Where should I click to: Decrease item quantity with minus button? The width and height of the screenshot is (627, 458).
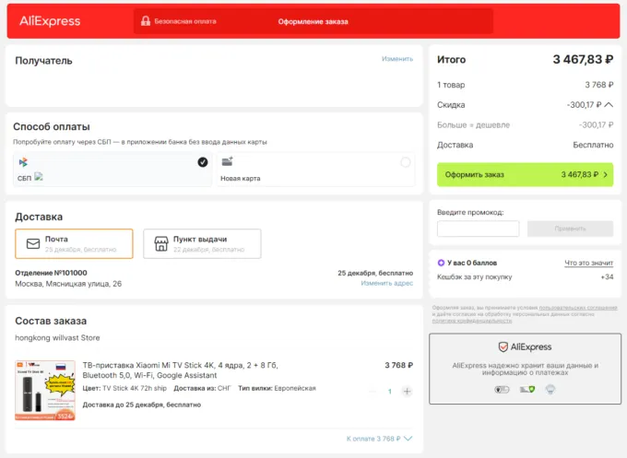click(373, 392)
